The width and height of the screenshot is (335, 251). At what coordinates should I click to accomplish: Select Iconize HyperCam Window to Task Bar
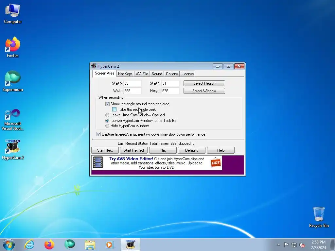click(x=107, y=121)
